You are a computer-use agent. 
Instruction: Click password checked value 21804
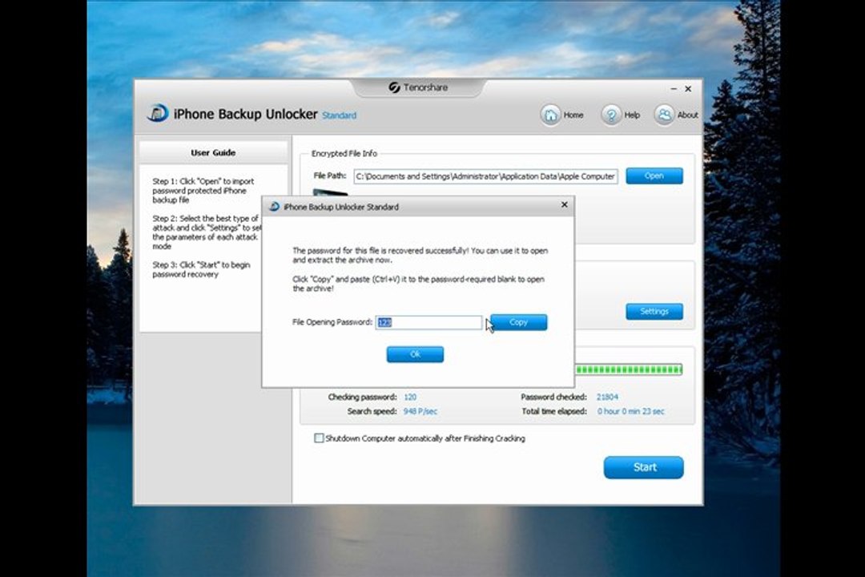[607, 397]
